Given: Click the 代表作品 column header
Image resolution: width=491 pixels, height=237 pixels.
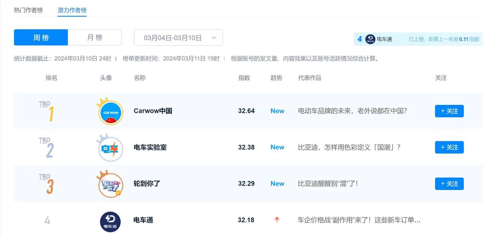Looking at the screenshot, I should [x=310, y=78].
